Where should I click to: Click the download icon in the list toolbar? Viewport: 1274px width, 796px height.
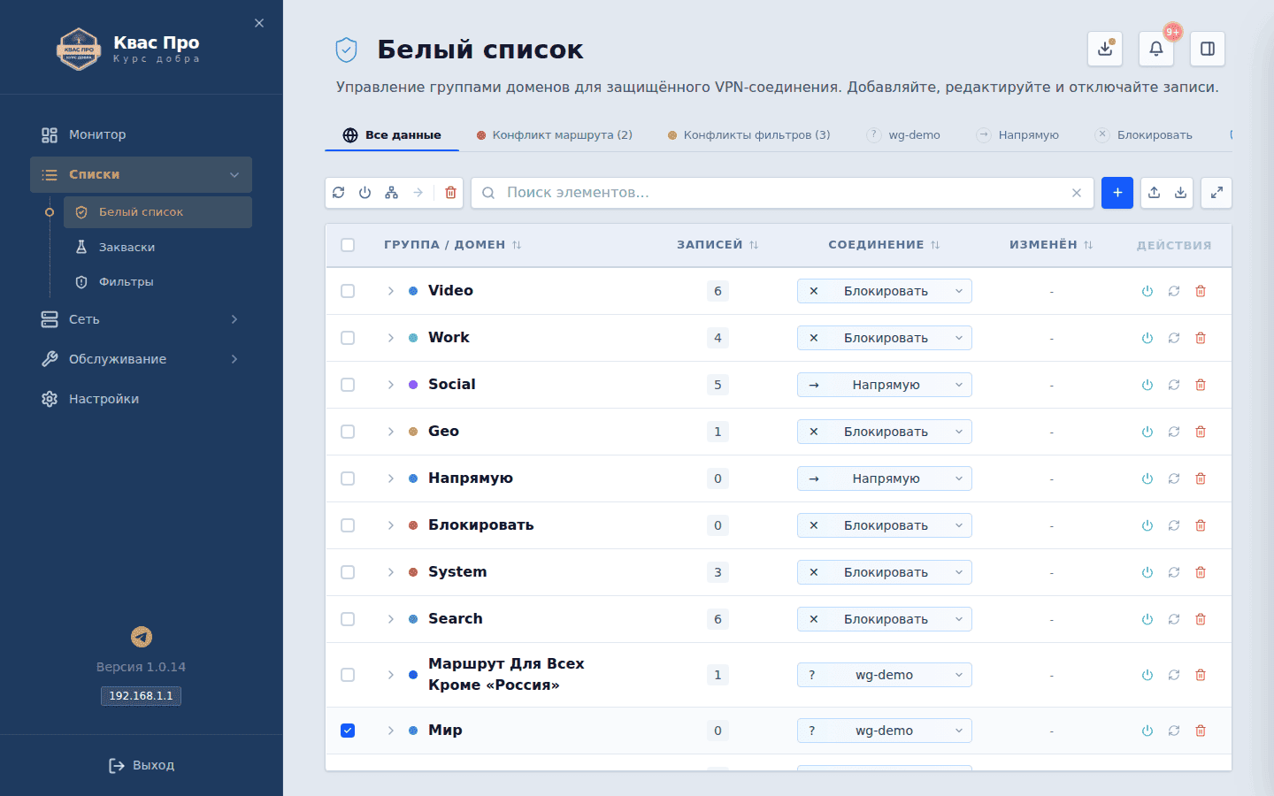pos(1181,193)
